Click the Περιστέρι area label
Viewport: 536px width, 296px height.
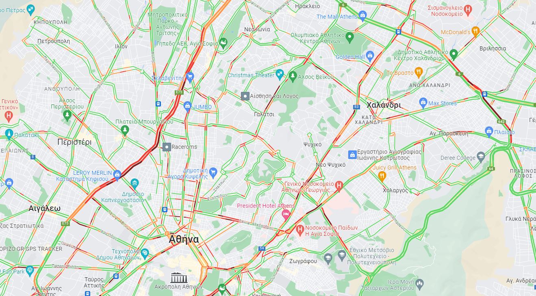pos(74,142)
